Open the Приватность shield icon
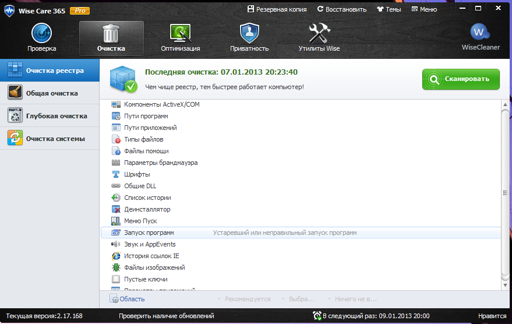Screen dimensions: 512x324 tap(249, 33)
